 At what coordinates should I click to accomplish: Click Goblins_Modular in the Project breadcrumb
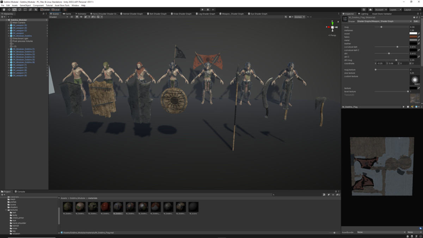point(78,198)
